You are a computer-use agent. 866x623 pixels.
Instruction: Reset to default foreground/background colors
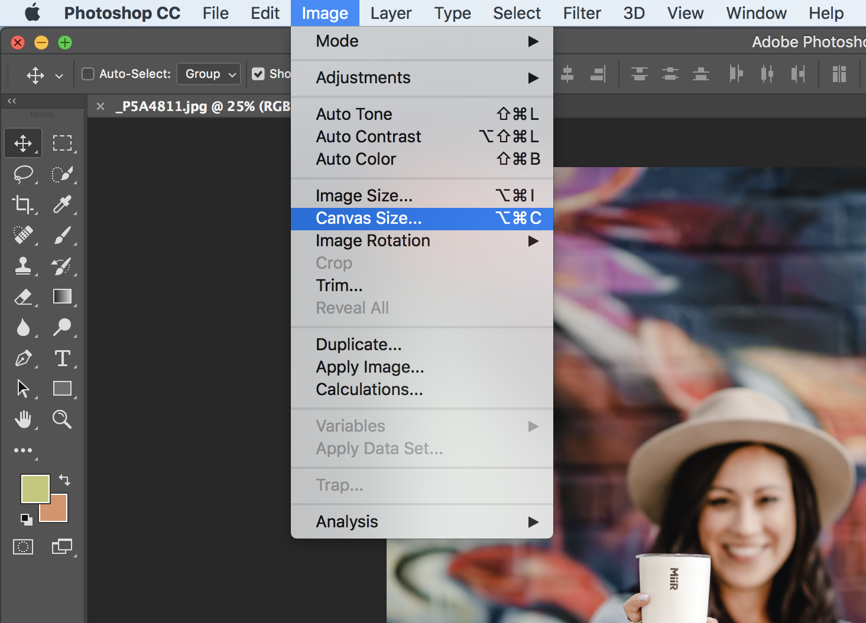pyautogui.click(x=27, y=520)
